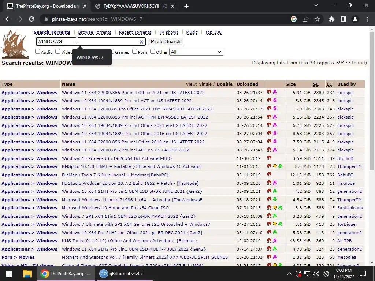Show hidden system tray icons

click(289, 274)
